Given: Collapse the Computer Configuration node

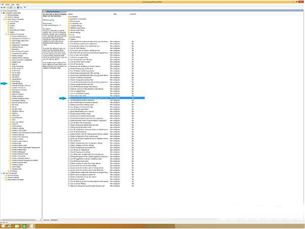Looking at the screenshot, I should (2, 13).
